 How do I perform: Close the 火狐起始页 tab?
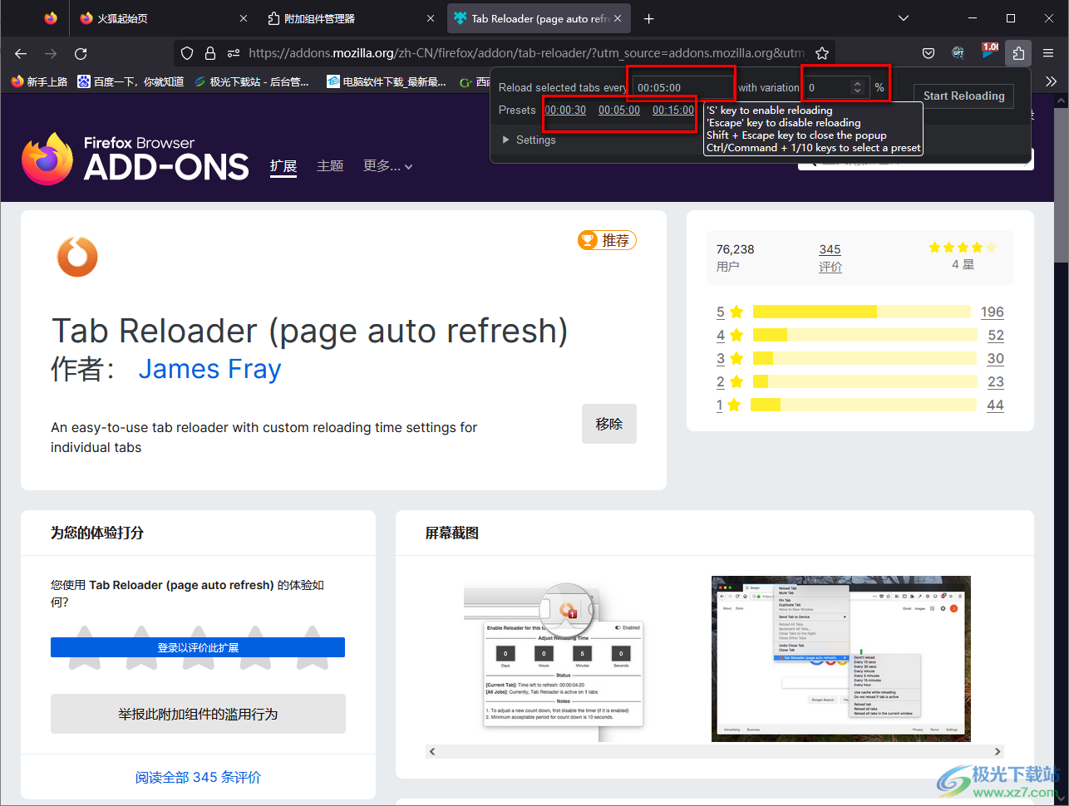(x=243, y=18)
